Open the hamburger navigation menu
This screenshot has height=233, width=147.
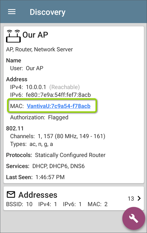tap(12, 12)
